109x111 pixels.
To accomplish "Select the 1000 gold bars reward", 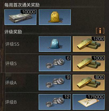I will coord(89,63).
